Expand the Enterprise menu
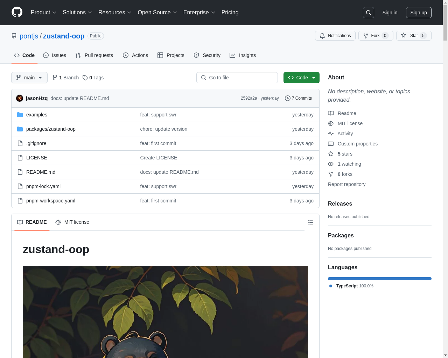The image size is (448, 358). click(199, 13)
